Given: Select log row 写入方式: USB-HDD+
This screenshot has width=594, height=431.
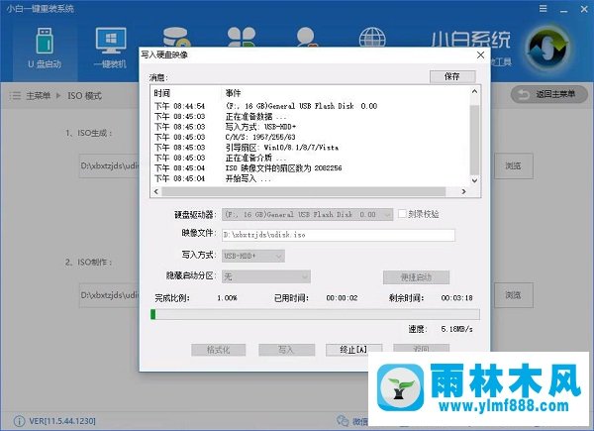Looking at the screenshot, I should tap(310, 127).
